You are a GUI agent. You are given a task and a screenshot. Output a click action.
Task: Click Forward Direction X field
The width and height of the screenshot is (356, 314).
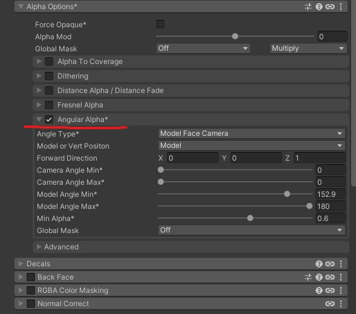193,158
